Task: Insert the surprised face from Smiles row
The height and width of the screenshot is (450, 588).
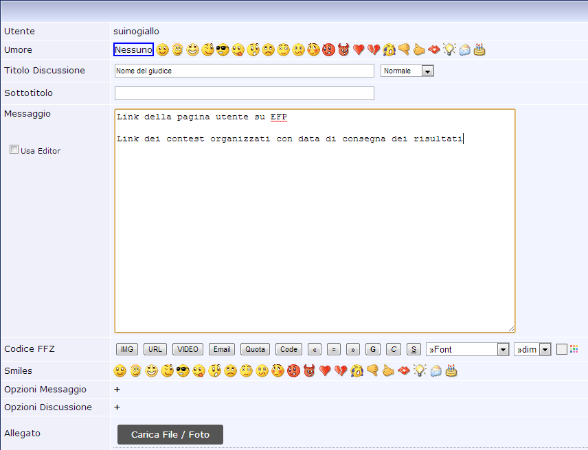Action: point(214,370)
